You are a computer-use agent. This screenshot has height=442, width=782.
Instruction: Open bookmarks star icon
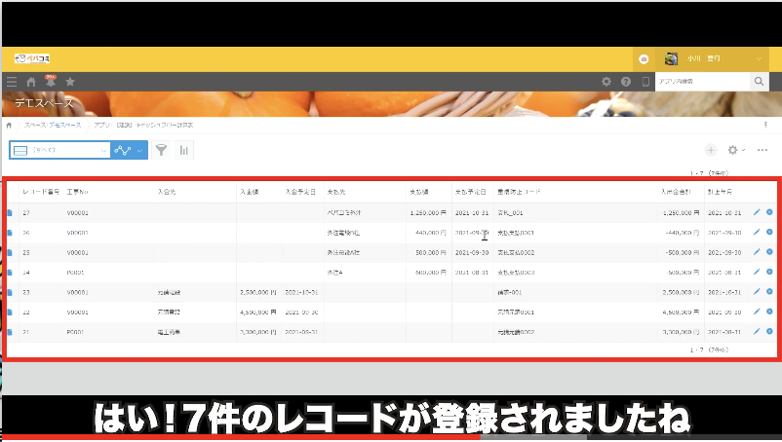coord(70,83)
